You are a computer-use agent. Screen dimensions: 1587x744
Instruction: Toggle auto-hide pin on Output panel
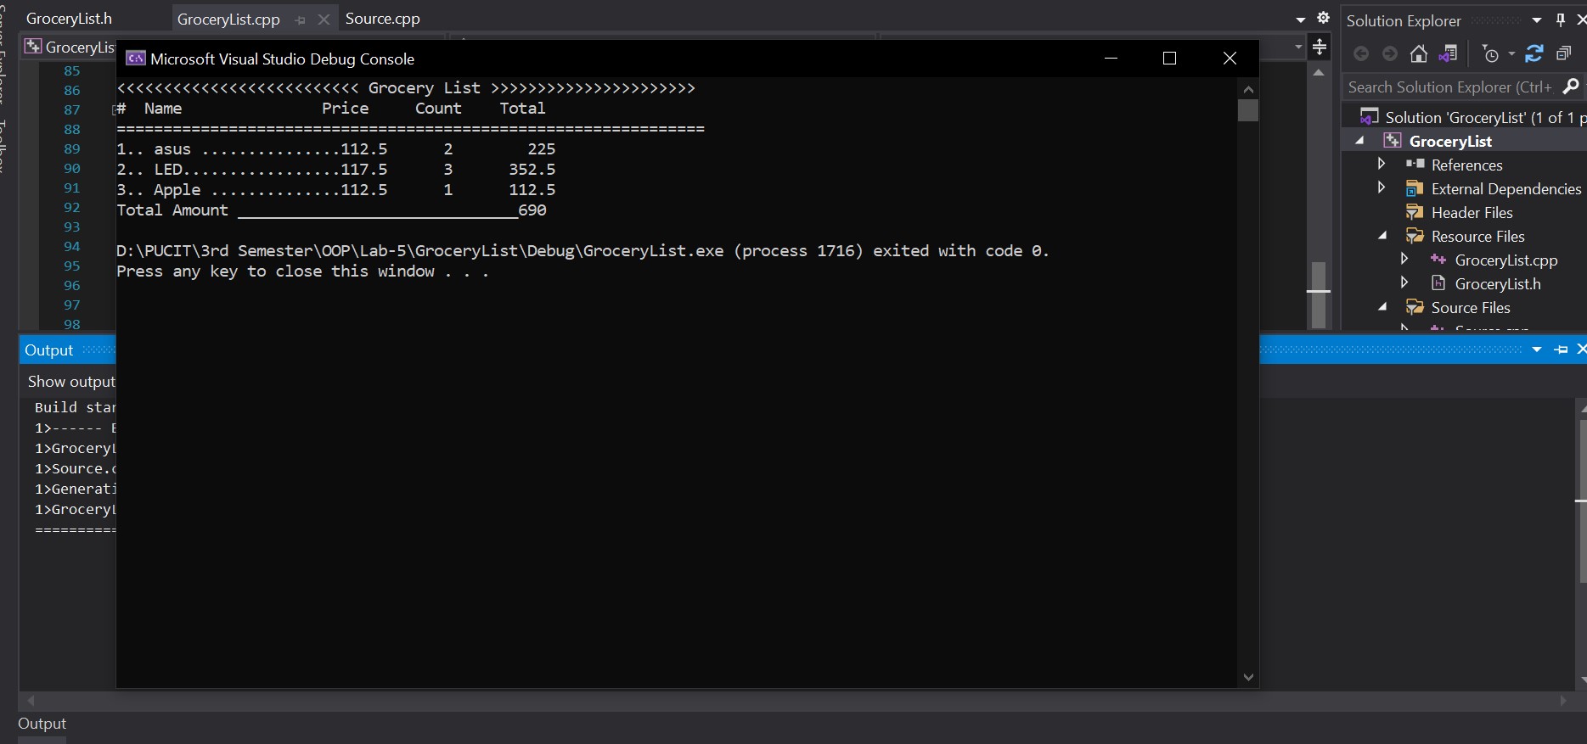(1561, 350)
